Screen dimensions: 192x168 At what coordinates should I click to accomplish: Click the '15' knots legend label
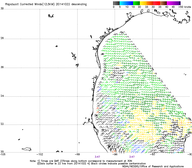[133, 7]
